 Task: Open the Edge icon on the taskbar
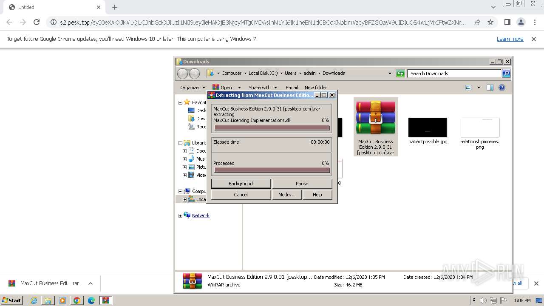(x=91, y=300)
